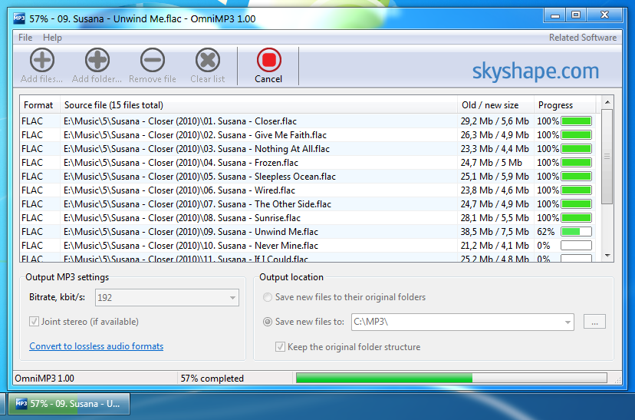Click the Add files plus icon
Screen dimensions: 635x420
tap(41, 60)
